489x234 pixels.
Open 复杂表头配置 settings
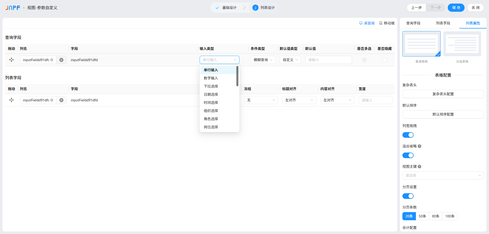tap(443, 94)
